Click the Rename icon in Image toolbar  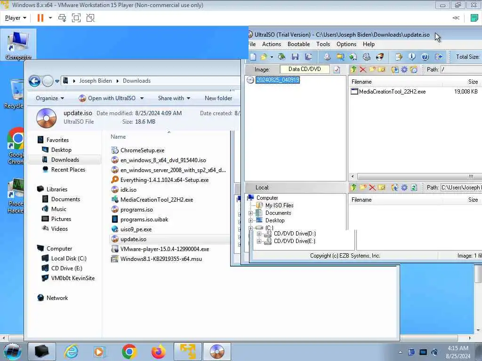381,70
